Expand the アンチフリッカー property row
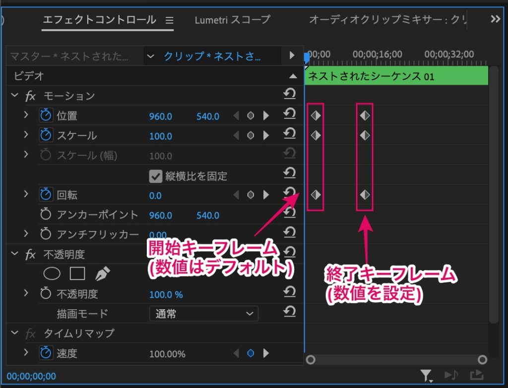The image size is (508, 388). click(26, 233)
